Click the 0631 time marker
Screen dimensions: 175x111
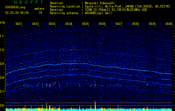[19, 24]
